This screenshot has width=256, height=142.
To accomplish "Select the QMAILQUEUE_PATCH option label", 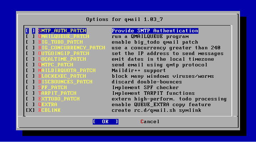I will [64, 36].
